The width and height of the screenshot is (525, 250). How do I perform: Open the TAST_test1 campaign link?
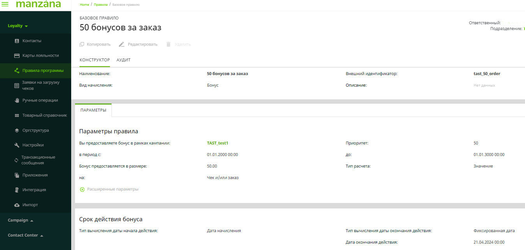[x=217, y=143]
